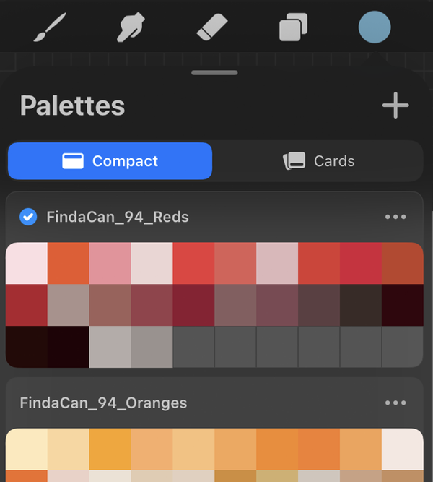Select the Eraser tool
Viewport: 433px width, 482px height.
click(212, 28)
